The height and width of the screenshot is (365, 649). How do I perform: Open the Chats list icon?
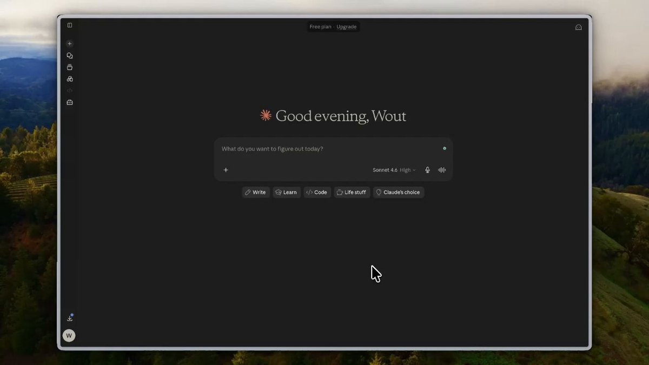click(70, 55)
